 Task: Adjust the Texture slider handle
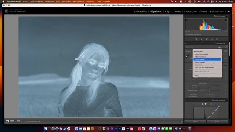click(209, 86)
